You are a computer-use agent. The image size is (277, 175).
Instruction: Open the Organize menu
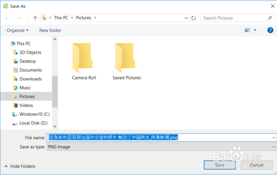[18, 31]
